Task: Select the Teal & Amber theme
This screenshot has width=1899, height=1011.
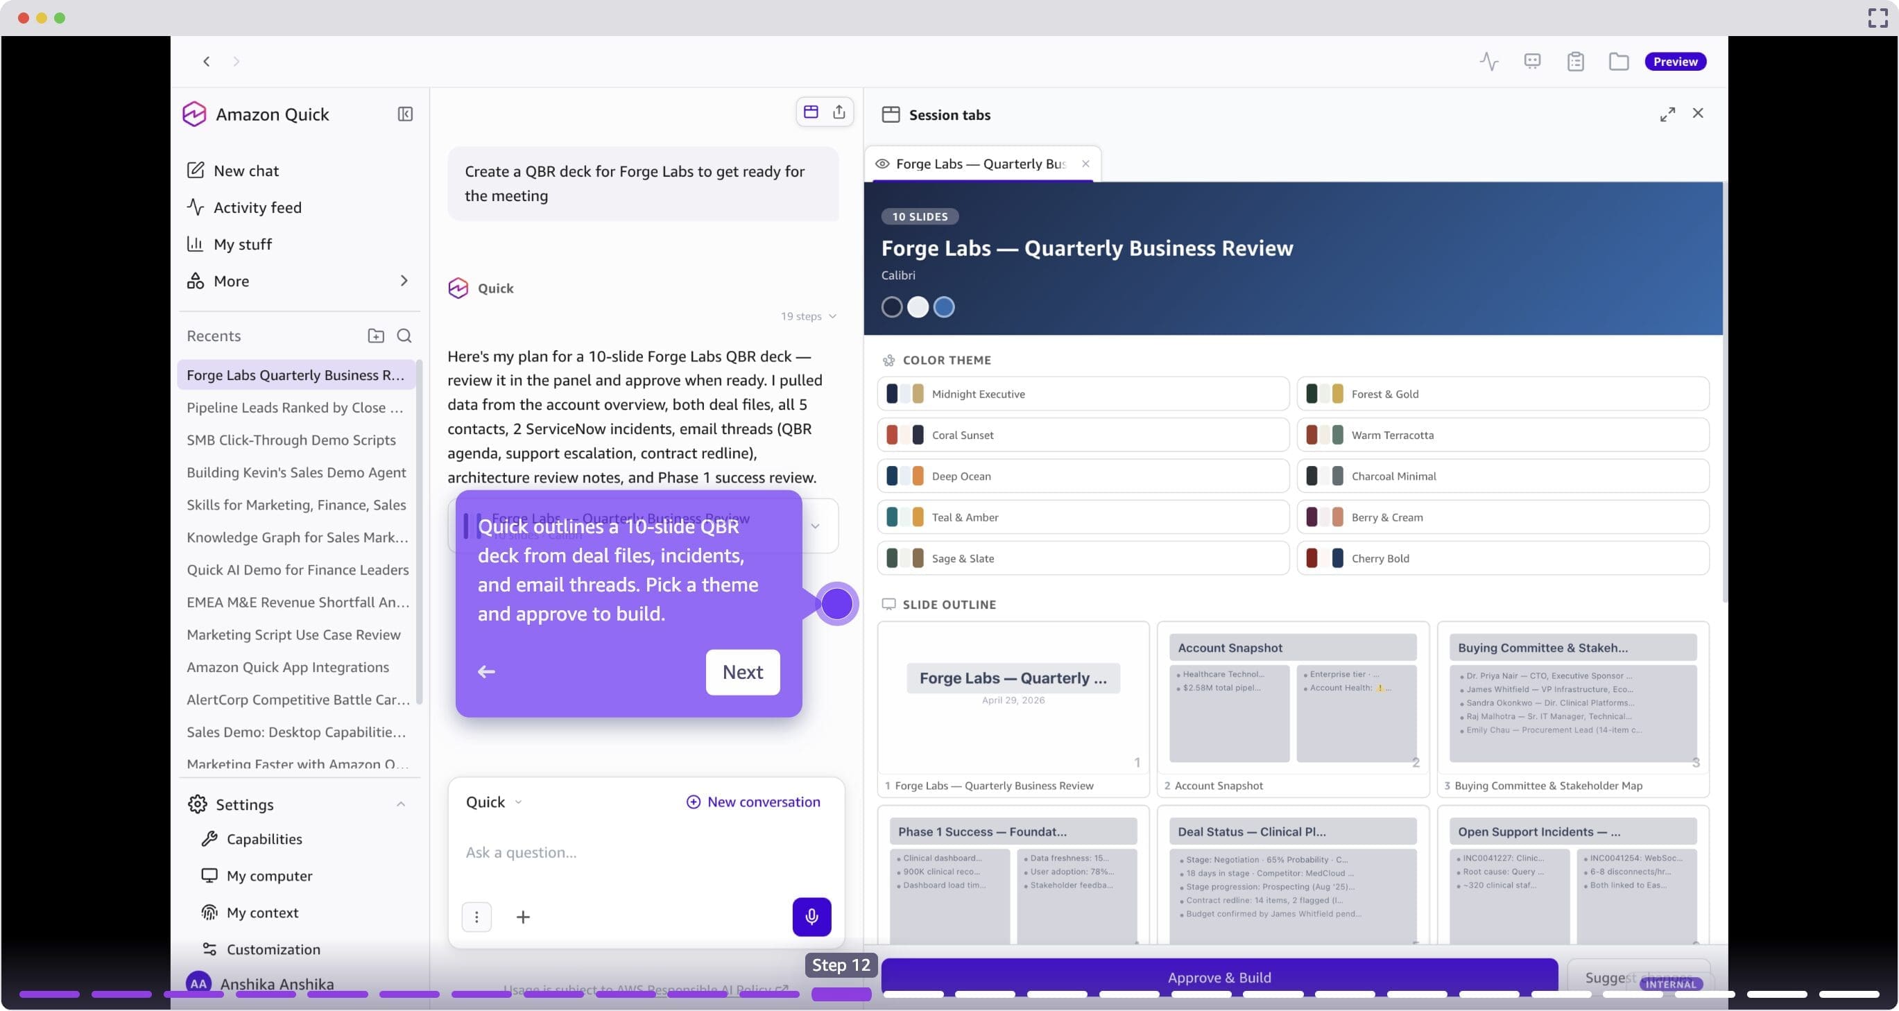Action: click(1082, 517)
